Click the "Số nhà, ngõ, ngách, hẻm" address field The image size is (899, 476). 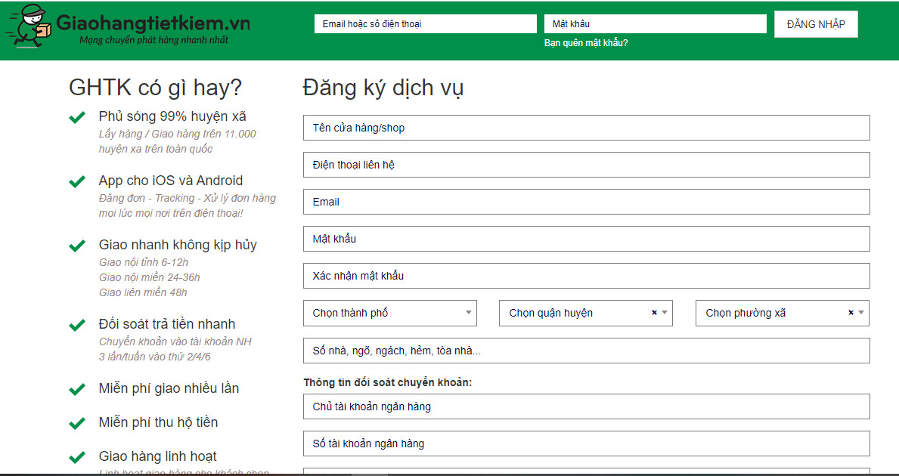[x=586, y=349]
